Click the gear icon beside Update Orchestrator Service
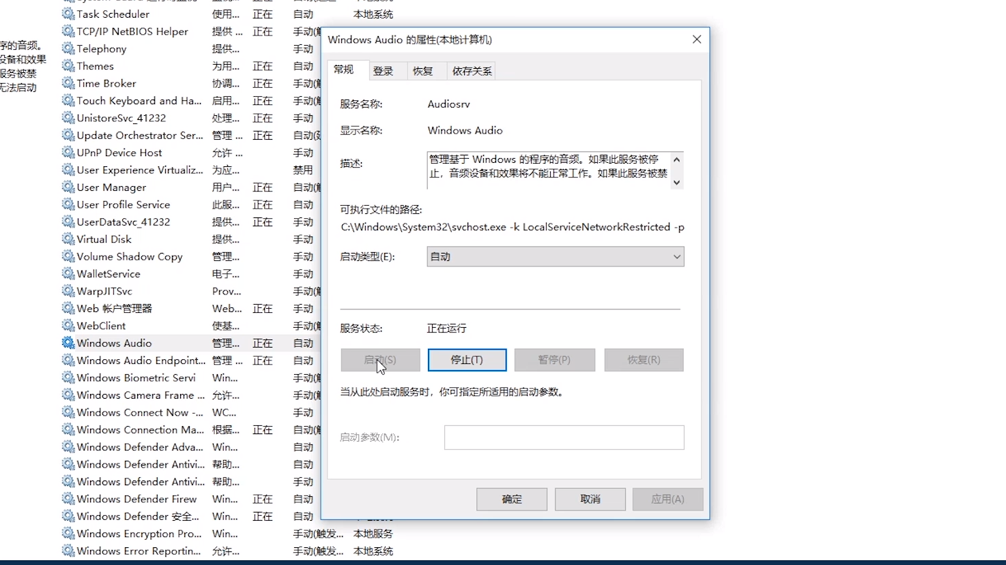Viewport: 1006px width, 565px height. [x=68, y=135]
